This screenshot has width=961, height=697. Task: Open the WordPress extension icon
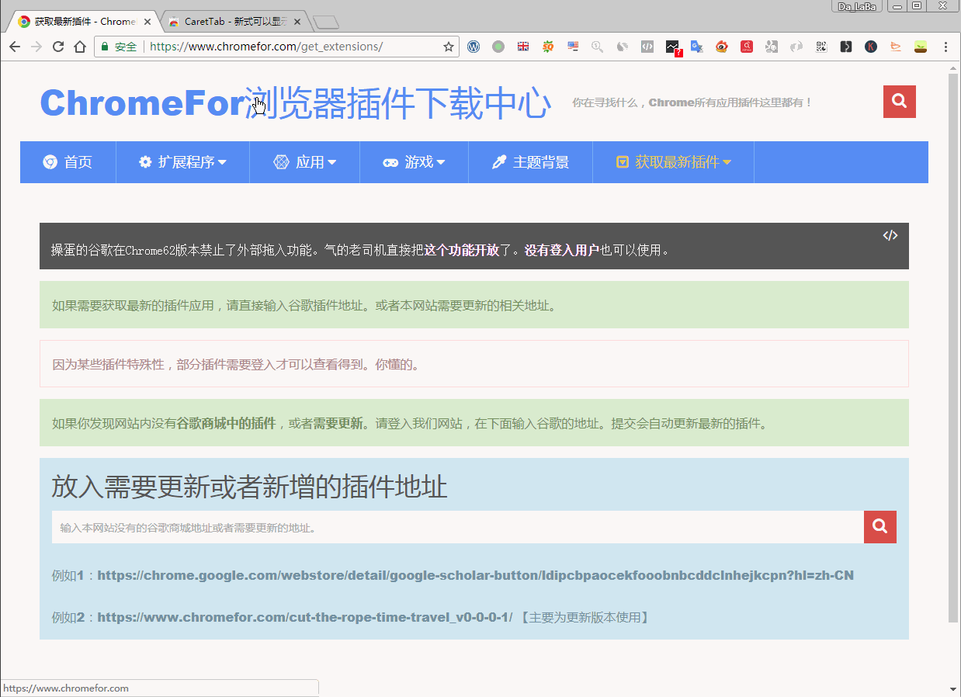(x=474, y=47)
